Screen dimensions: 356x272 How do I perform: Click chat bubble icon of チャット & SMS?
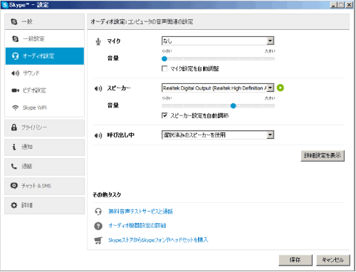point(14,186)
